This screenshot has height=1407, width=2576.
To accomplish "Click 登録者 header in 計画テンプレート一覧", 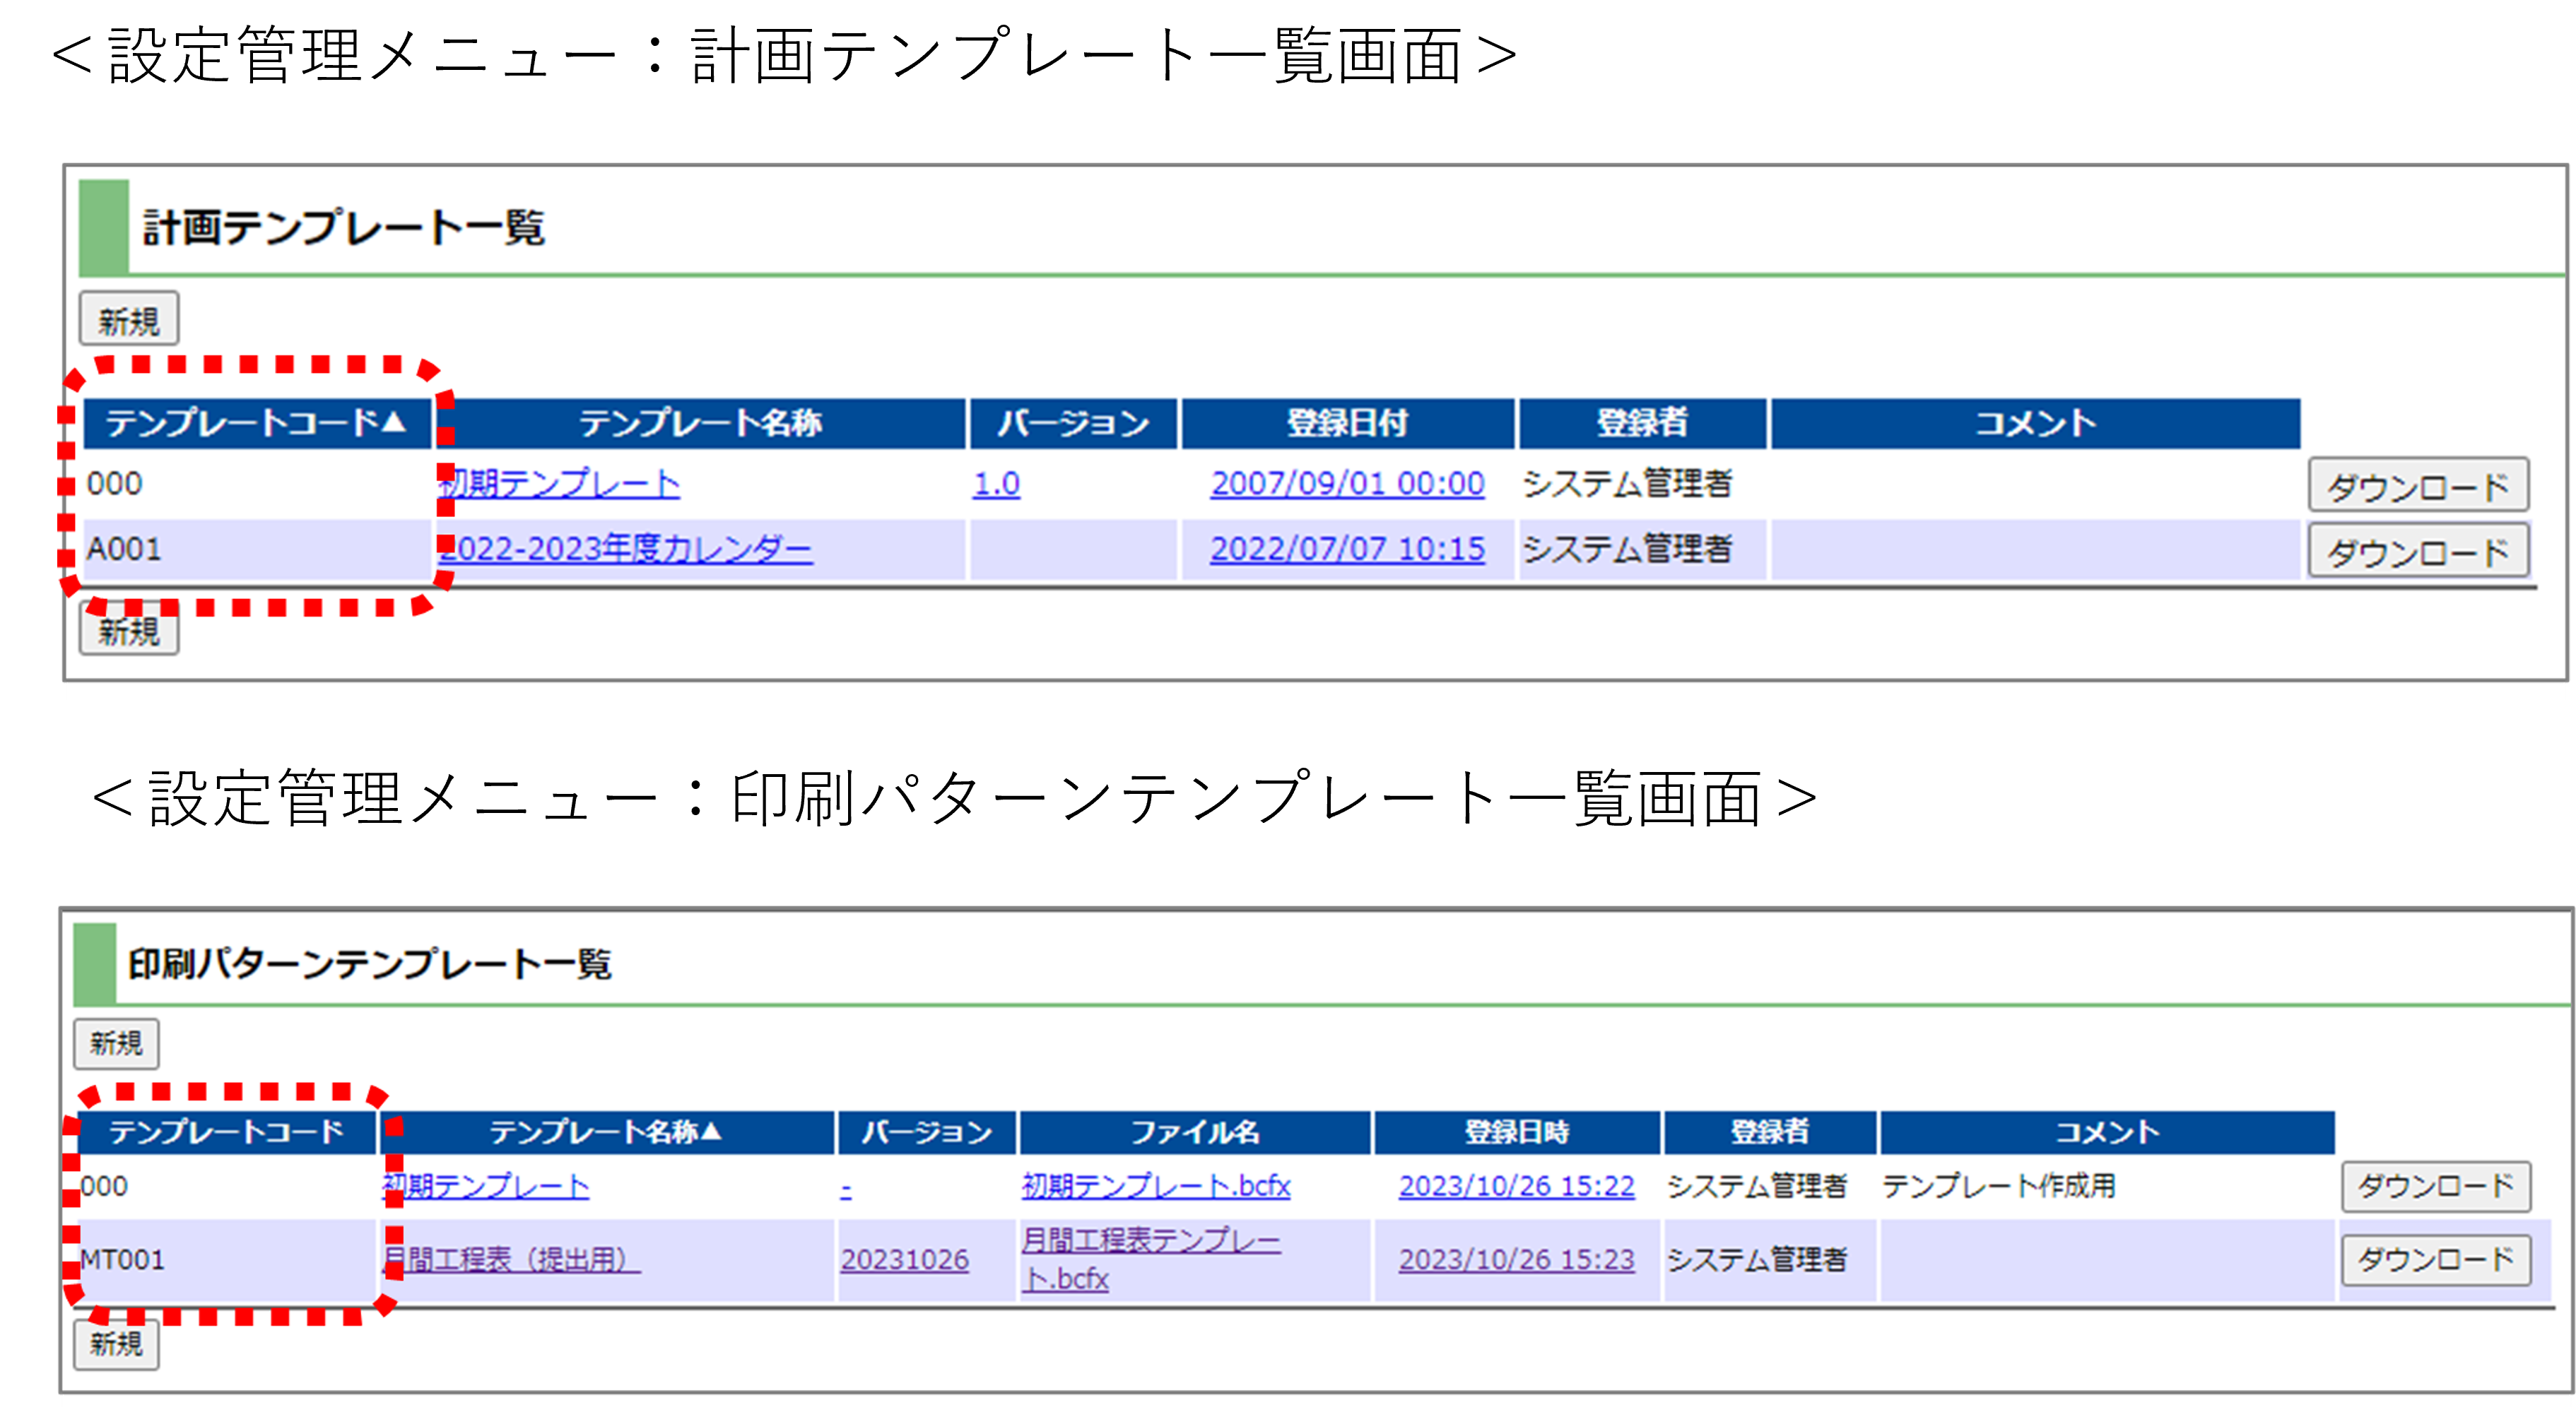I will point(1642,422).
